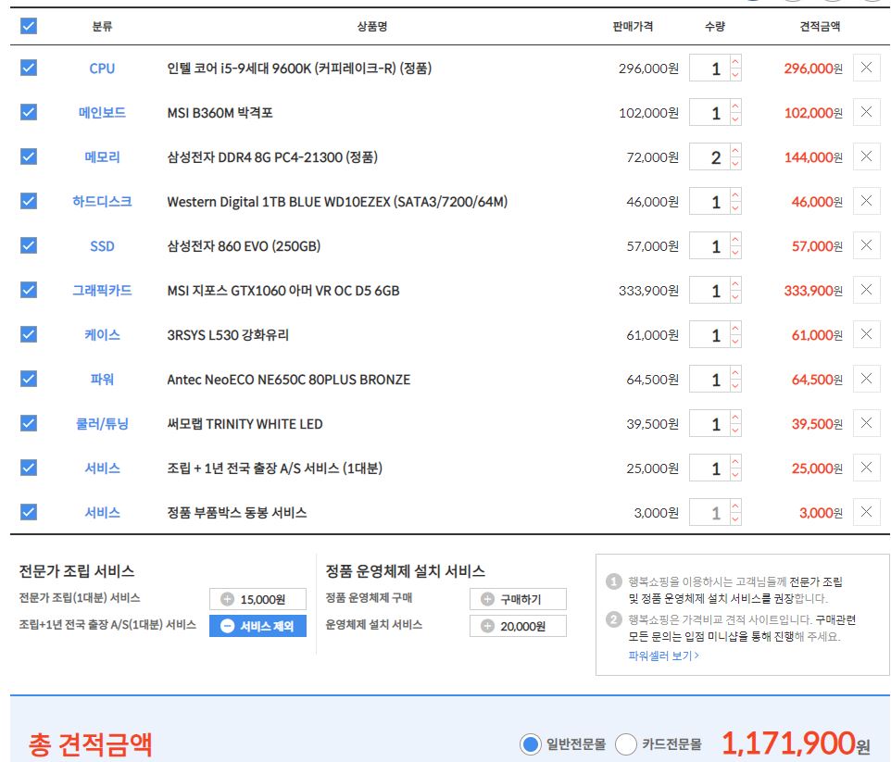The height and width of the screenshot is (762, 891).
Task: Uncheck the 메인보드 row checkbox
Action: pos(29,112)
